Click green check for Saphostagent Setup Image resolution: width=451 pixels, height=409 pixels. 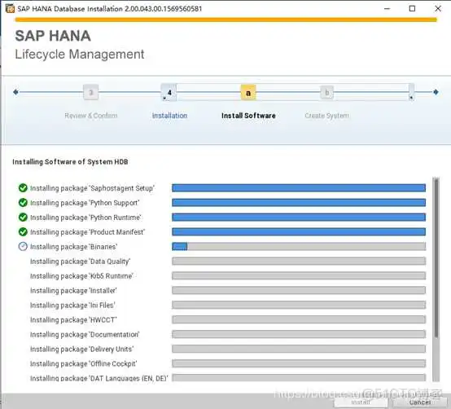[x=23, y=188]
